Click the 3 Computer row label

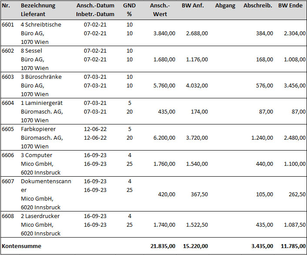coord(37,155)
